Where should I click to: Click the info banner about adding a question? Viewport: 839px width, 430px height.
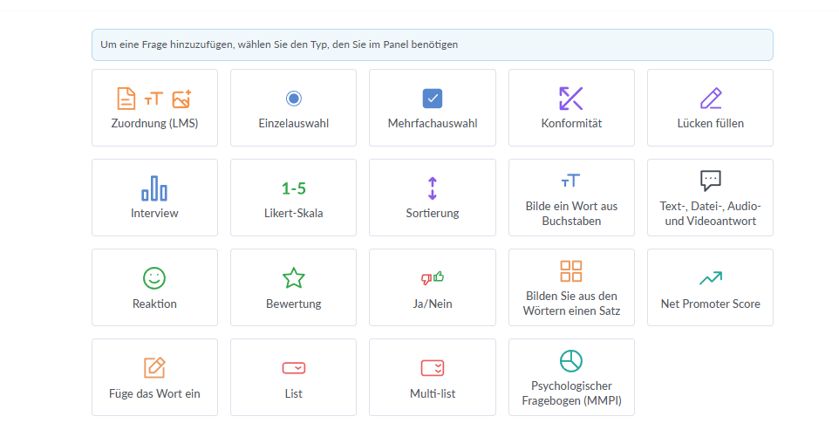[432, 44]
